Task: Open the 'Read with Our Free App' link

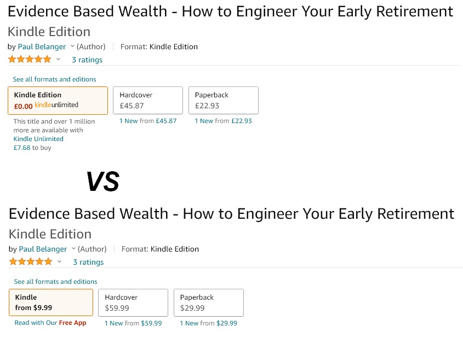Action: click(50, 323)
